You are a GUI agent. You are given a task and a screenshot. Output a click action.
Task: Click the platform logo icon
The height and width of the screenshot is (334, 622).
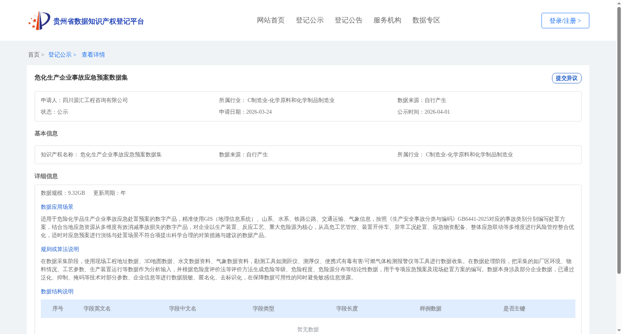[x=39, y=21]
